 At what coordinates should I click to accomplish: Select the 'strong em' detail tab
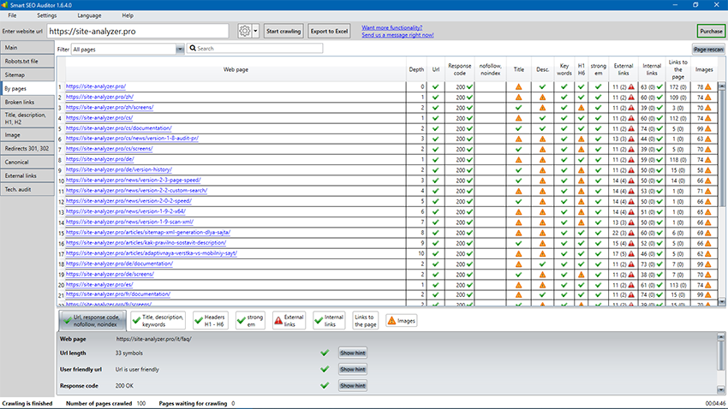pos(250,320)
